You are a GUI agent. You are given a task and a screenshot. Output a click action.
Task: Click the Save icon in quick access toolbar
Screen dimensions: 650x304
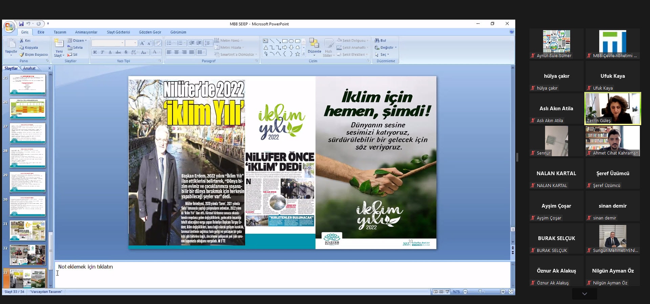click(x=21, y=24)
